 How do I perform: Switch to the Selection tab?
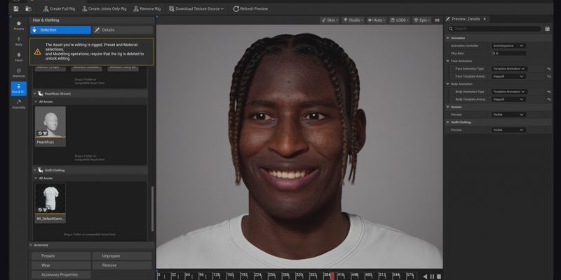point(61,30)
